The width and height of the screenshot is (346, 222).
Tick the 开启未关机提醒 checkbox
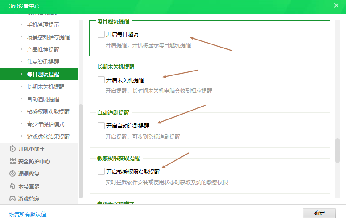tap(101, 80)
